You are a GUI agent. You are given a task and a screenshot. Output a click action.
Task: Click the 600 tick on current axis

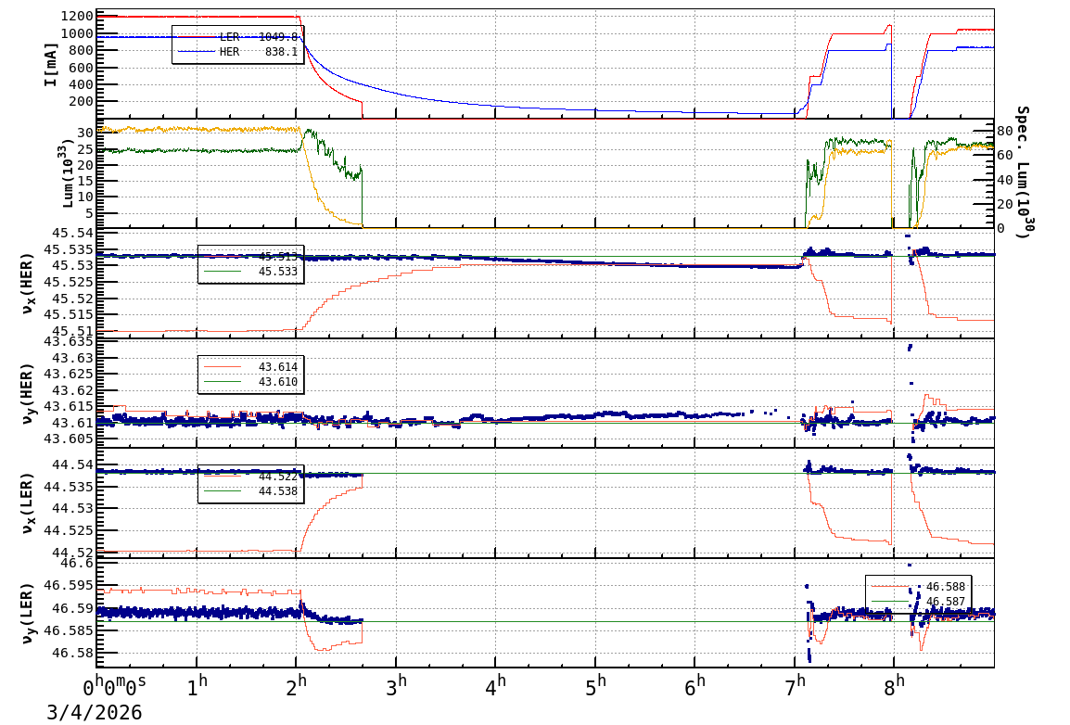(81, 68)
